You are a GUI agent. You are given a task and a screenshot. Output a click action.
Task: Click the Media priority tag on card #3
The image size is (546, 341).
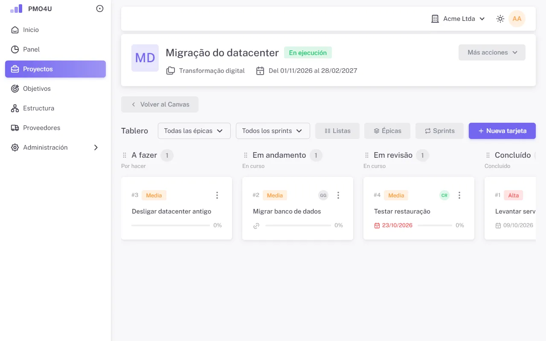point(154,195)
